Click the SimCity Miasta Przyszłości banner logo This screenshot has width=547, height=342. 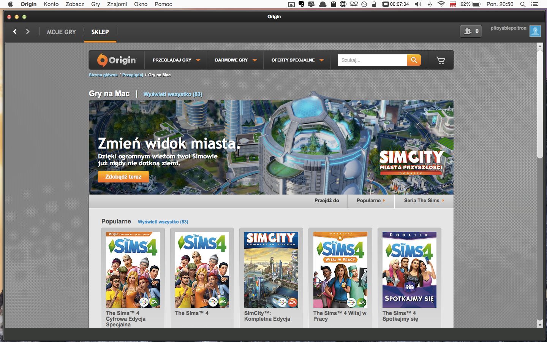point(411,162)
